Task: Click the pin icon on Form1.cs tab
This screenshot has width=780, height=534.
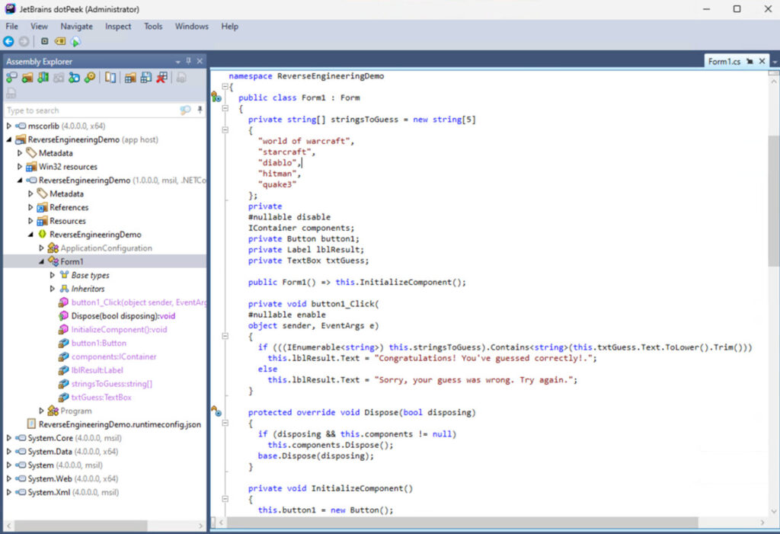Action: (x=750, y=61)
